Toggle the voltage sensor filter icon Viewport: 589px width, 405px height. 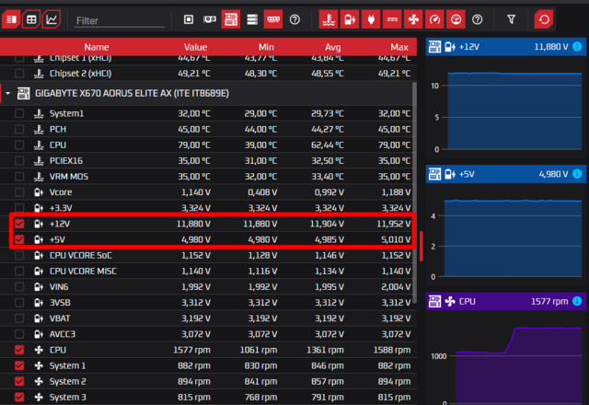coord(350,18)
